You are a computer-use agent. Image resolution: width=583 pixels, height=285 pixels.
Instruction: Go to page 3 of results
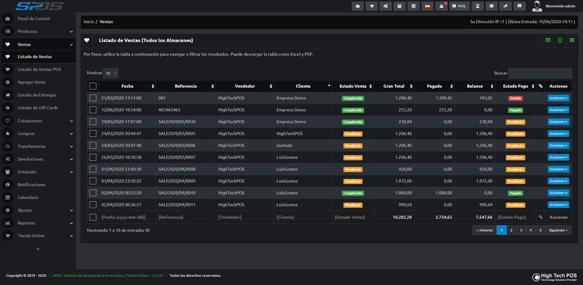[521, 230]
